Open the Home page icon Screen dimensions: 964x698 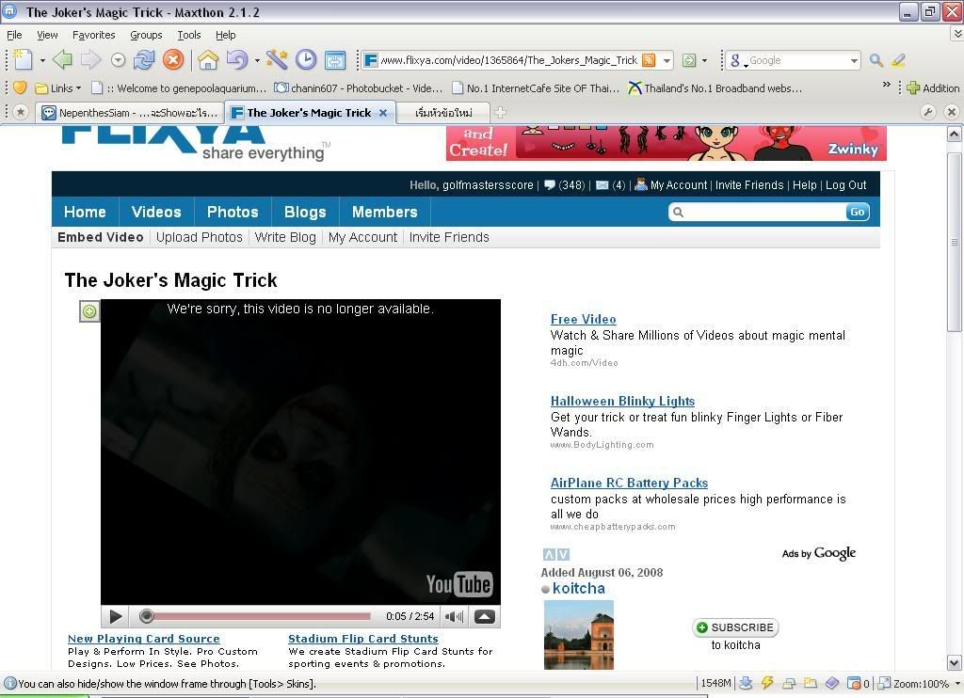point(208,59)
